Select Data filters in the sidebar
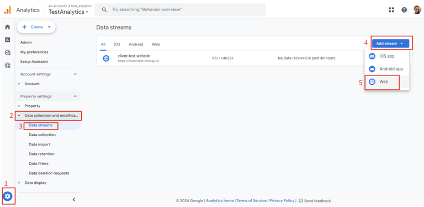This screenshot has height=207, width=424. click(x=39, y=164)
